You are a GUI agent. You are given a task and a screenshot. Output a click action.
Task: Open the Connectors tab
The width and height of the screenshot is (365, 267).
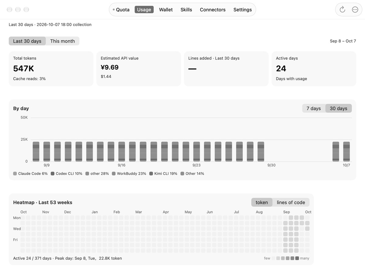coord(213,9)
